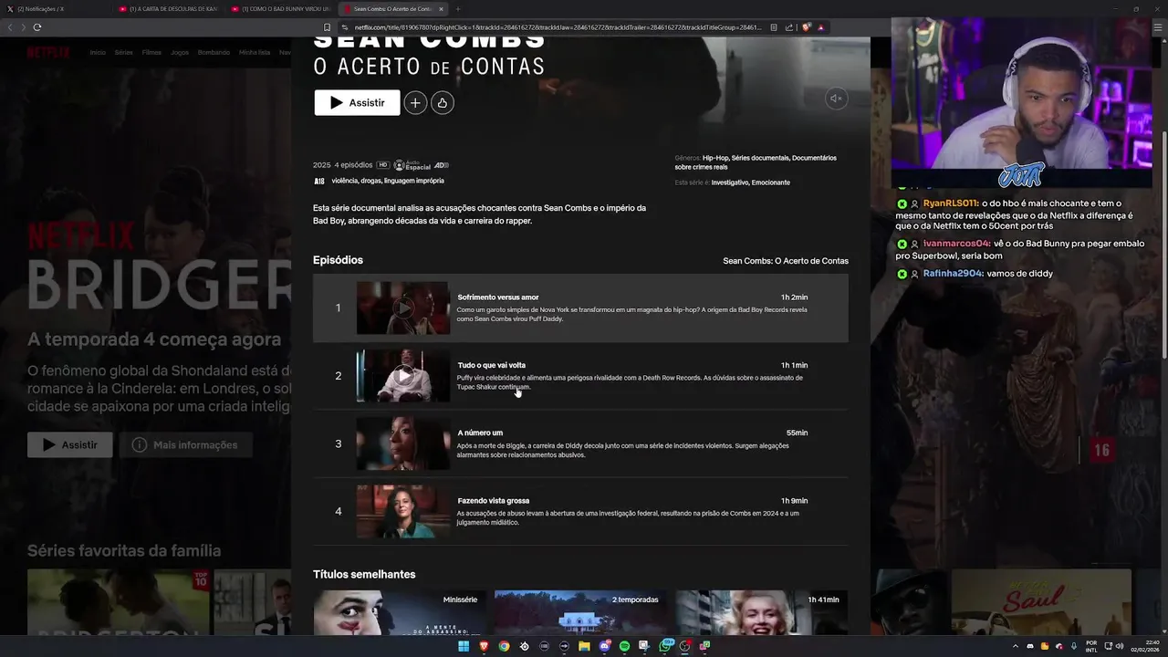Click the netflix.com URL address bar
Screen dimensions: 1168x657
pos(557,27)
